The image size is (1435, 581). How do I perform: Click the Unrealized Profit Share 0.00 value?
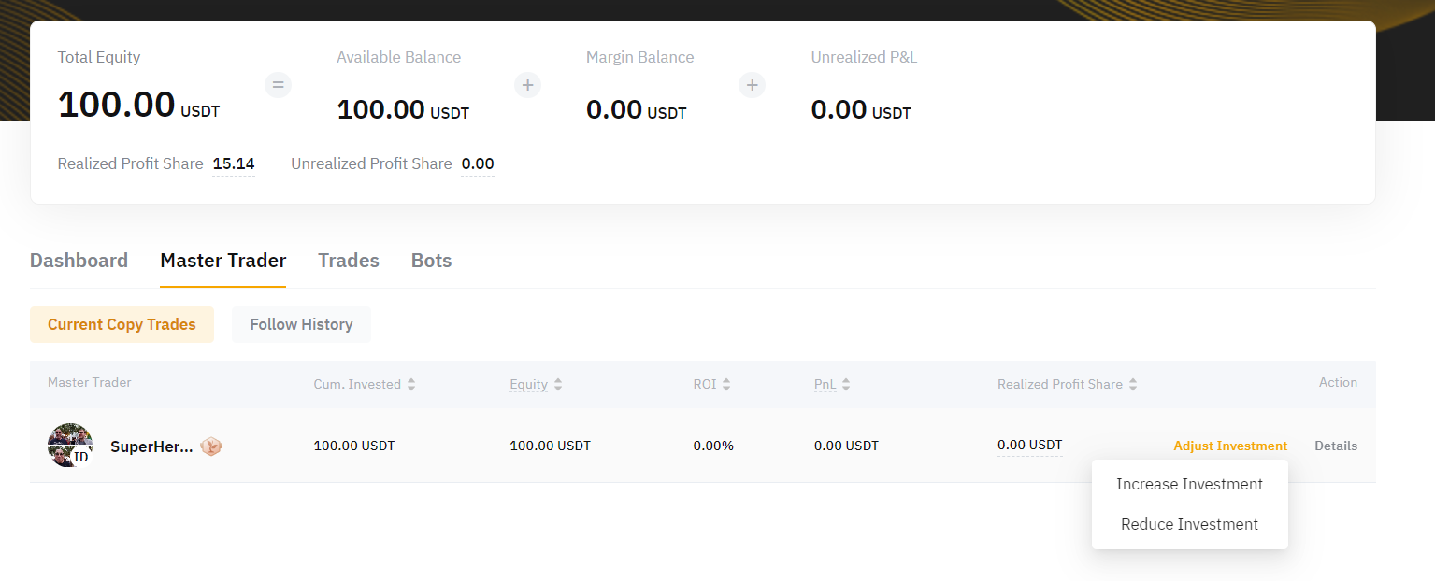[x=477, y=163]
